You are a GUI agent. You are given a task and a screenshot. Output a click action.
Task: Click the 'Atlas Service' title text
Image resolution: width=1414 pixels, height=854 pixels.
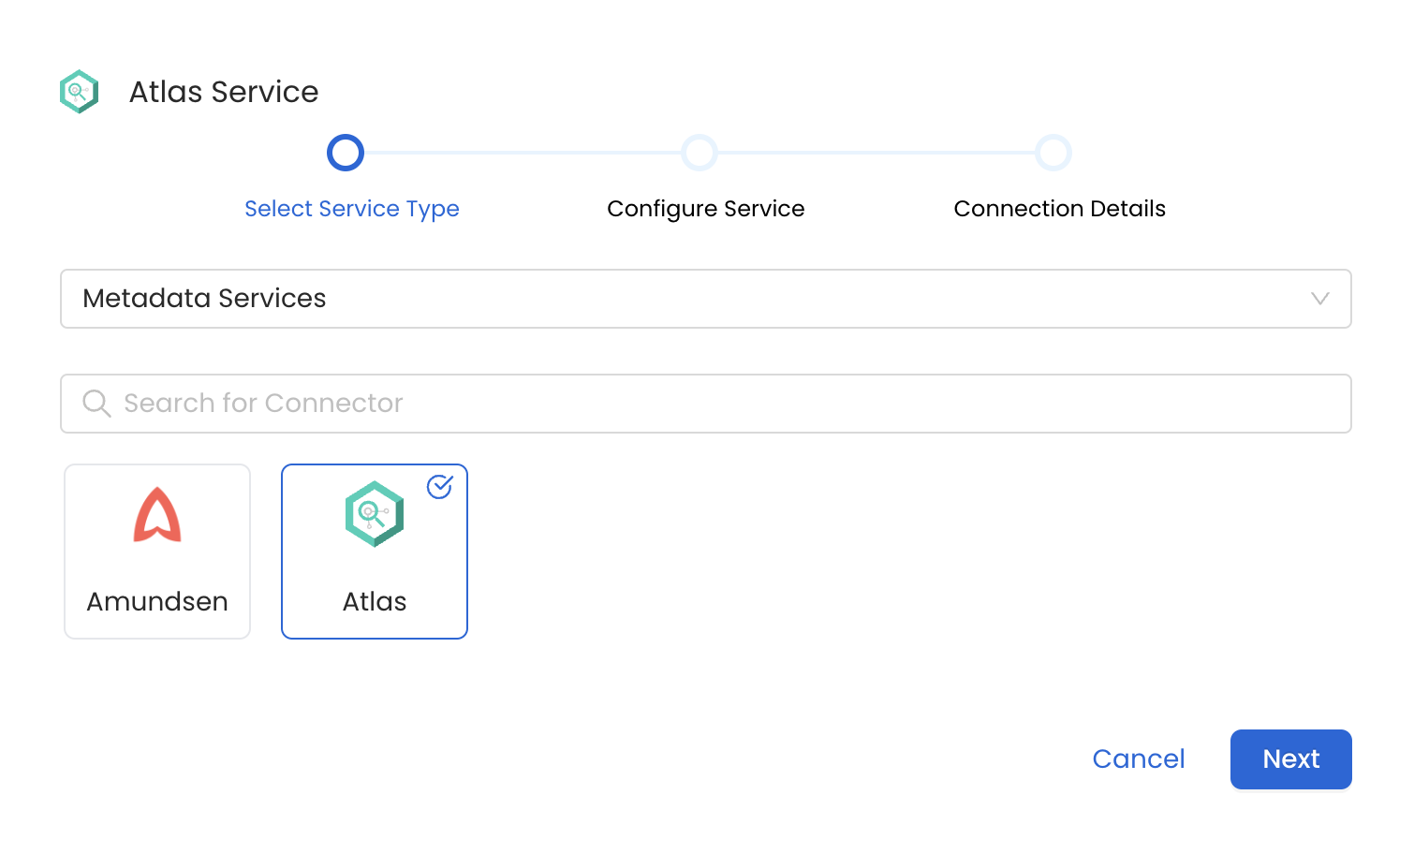[x=224, y=92]
